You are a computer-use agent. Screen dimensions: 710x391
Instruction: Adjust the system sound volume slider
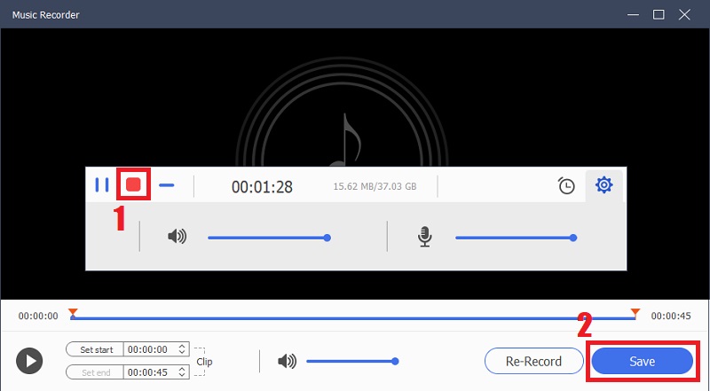(269, 238)
